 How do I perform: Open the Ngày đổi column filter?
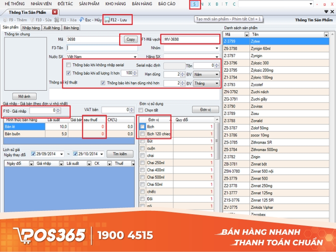click(x=31, y=164)
